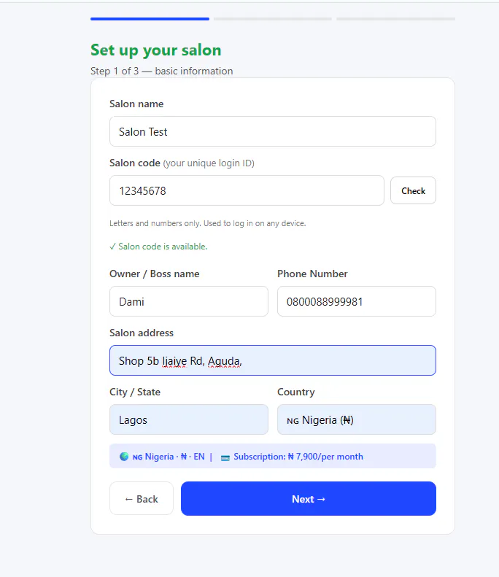Check salon code availability with Check button
Image resolution: width=499 pixels, height=577 pixels.
click(413, 190)
